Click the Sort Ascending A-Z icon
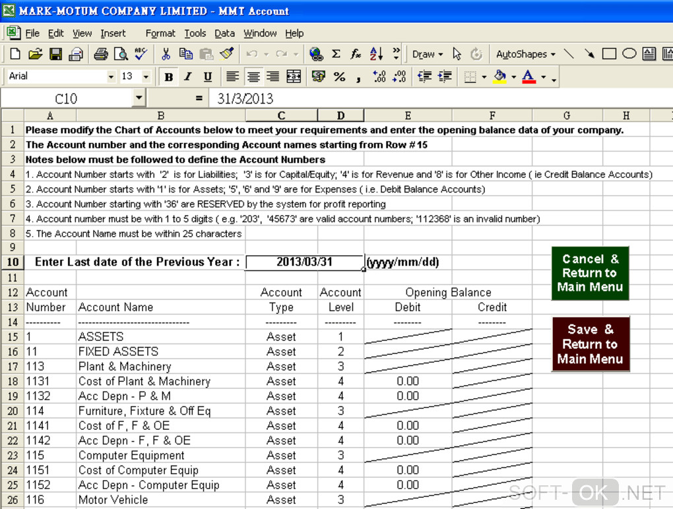This screenshot has height=509, width=673. point(376,54)
